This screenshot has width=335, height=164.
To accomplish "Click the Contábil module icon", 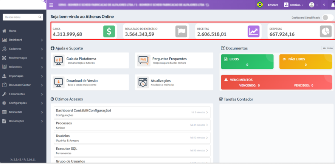I will (286, 5).
